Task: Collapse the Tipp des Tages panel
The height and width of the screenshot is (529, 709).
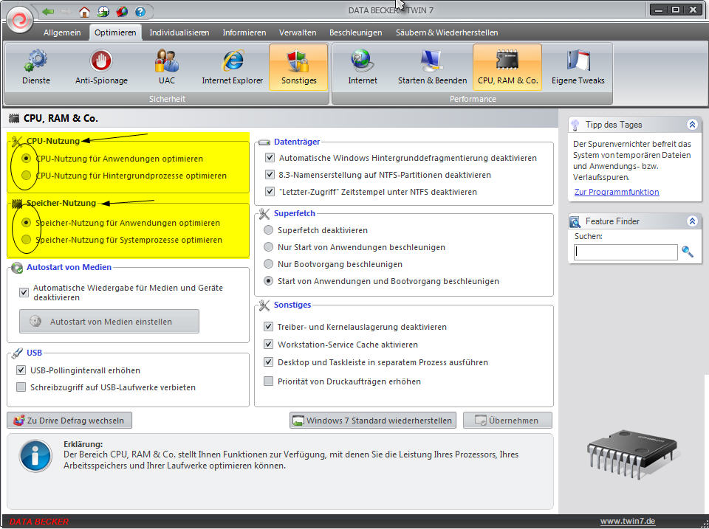Action: [692, 125]
